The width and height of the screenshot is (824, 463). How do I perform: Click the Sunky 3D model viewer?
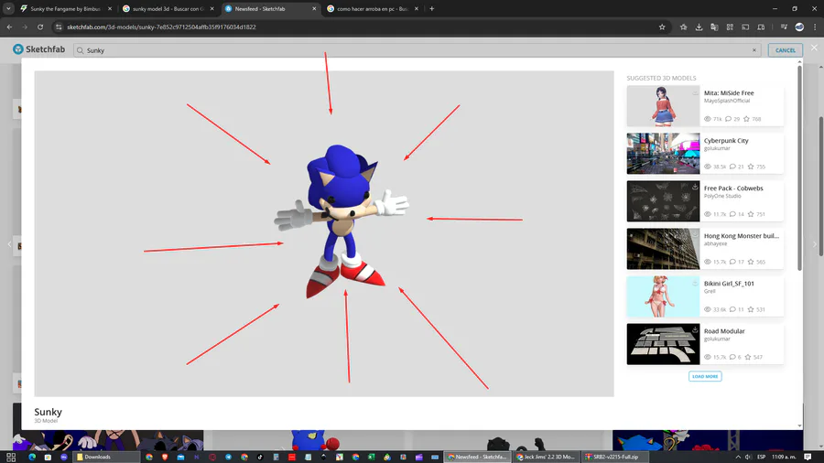coord(324,233)
